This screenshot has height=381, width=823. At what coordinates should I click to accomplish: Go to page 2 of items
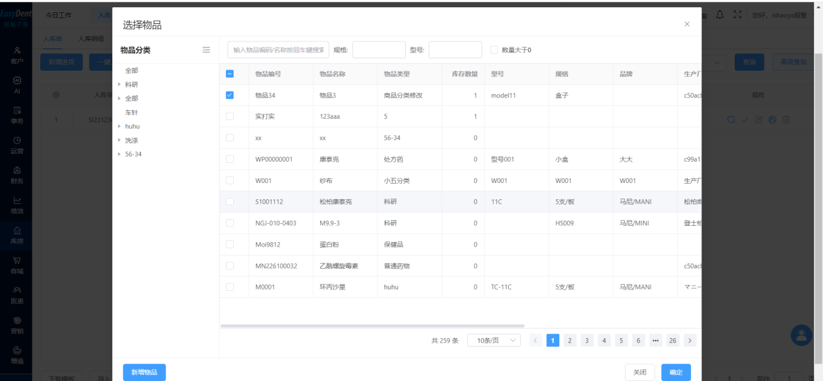pos(570,341)
